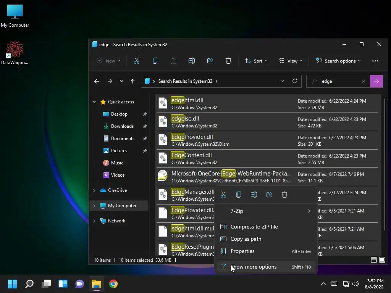
Task: Click the Cut icon in Explorer toolbar
Action: coord(136,61)
